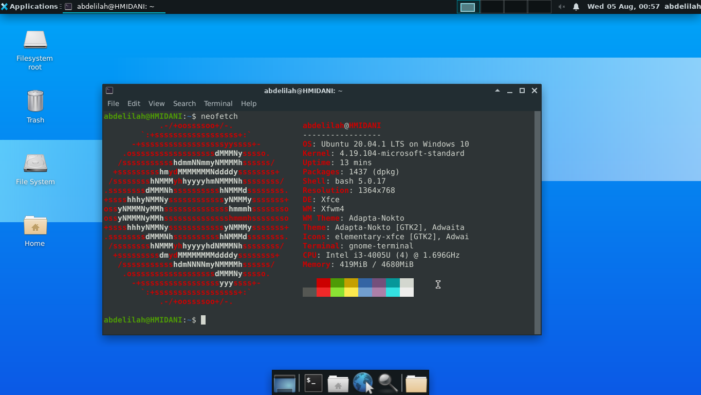
Task: Open the terminal window menu icon in the titlebar
Action: coord(109,91)
